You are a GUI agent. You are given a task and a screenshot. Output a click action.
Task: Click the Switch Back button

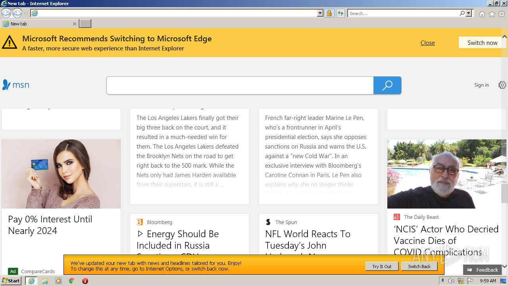tap(419, 267)
